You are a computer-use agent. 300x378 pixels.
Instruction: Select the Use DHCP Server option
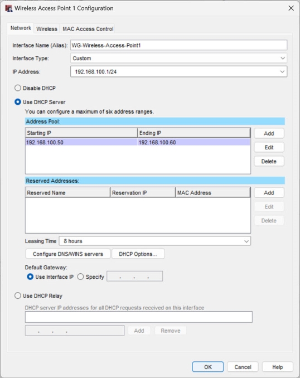tap(18, 102)
